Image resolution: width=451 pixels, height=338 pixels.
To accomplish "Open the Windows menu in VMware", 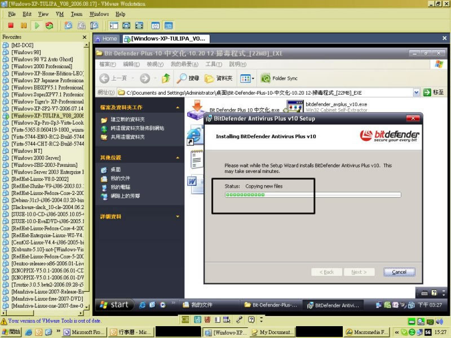I will pos(99,14).
